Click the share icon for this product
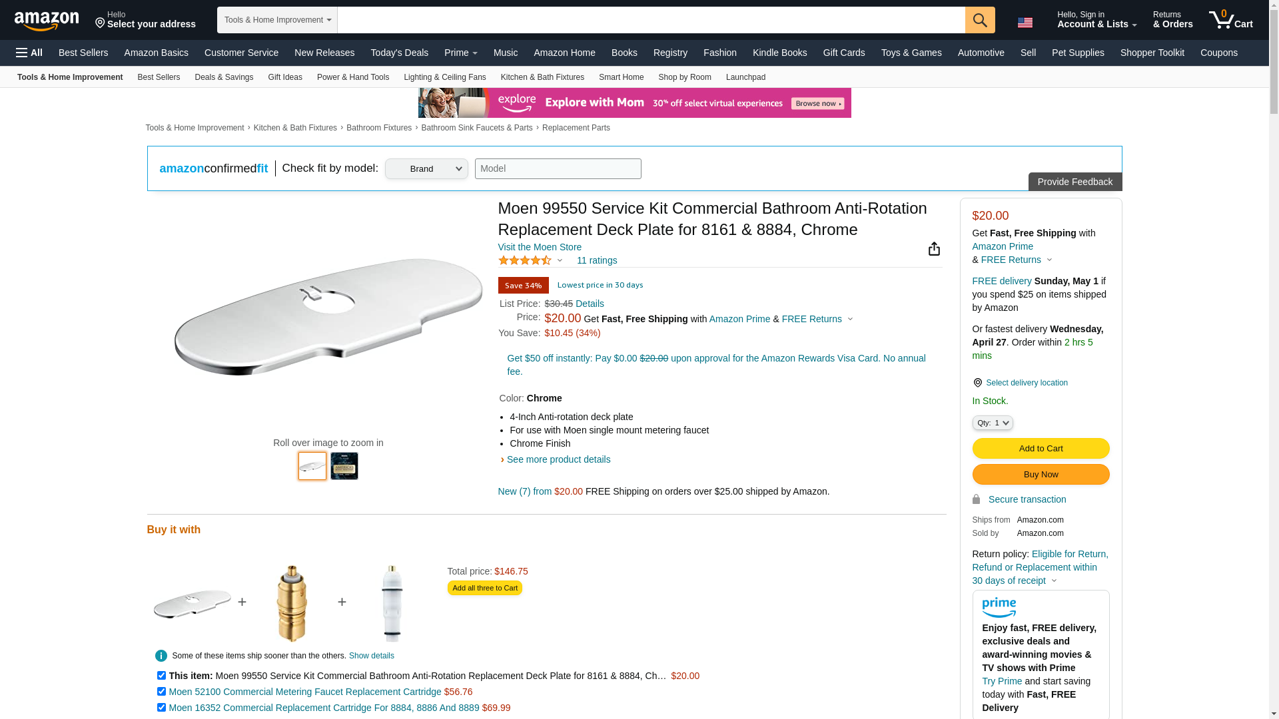This screenshot has width=1279, height=719. (934, 249)
